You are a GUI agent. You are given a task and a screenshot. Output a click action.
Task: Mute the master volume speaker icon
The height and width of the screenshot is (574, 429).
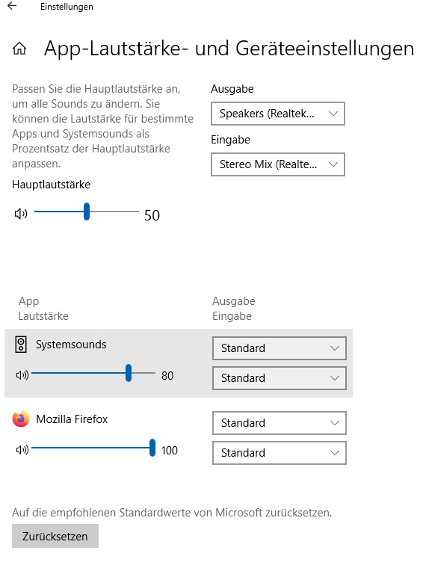pyautogui.click(x=21, y=214)
